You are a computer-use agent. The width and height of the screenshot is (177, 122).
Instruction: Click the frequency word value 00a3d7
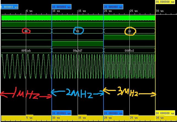78,51
